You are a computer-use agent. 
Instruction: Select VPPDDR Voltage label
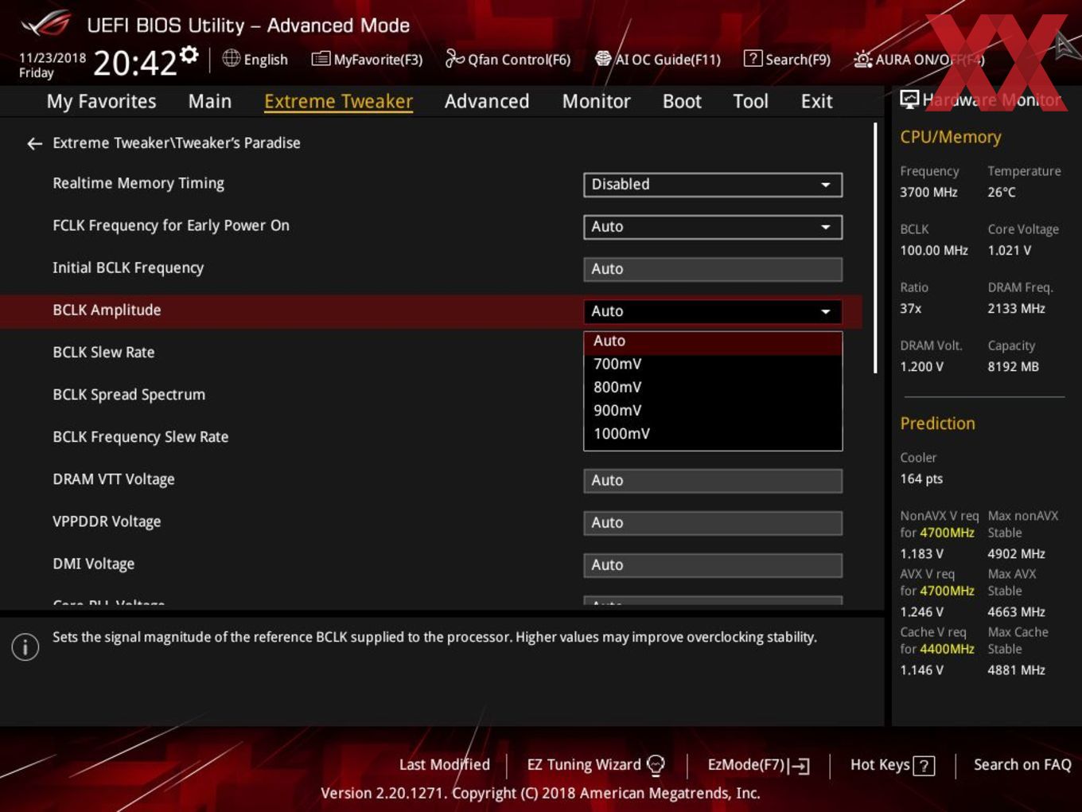[107, 521]
